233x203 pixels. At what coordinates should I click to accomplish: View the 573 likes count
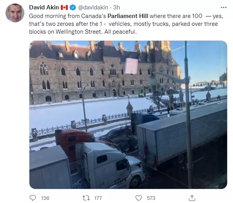pos(151,198)
